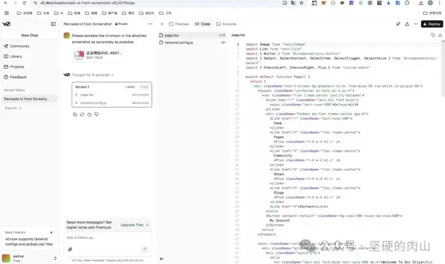The width and height of the screenshot is (445, 264).
Task: Expand the 'Thought for 5 seconds' section
Action: [x=93, y=75]
